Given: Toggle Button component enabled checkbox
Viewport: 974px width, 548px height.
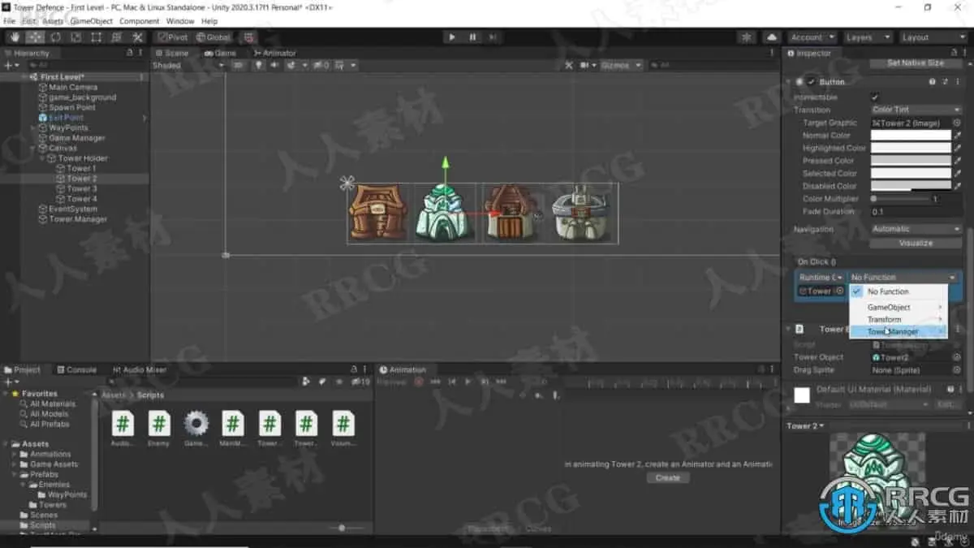Looking at the screenshot, I should click(x=810, y=82).
